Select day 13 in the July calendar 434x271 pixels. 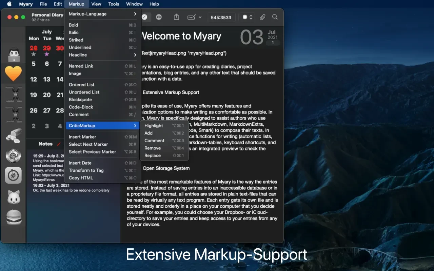pyautogui.click(x=47, y=79)
